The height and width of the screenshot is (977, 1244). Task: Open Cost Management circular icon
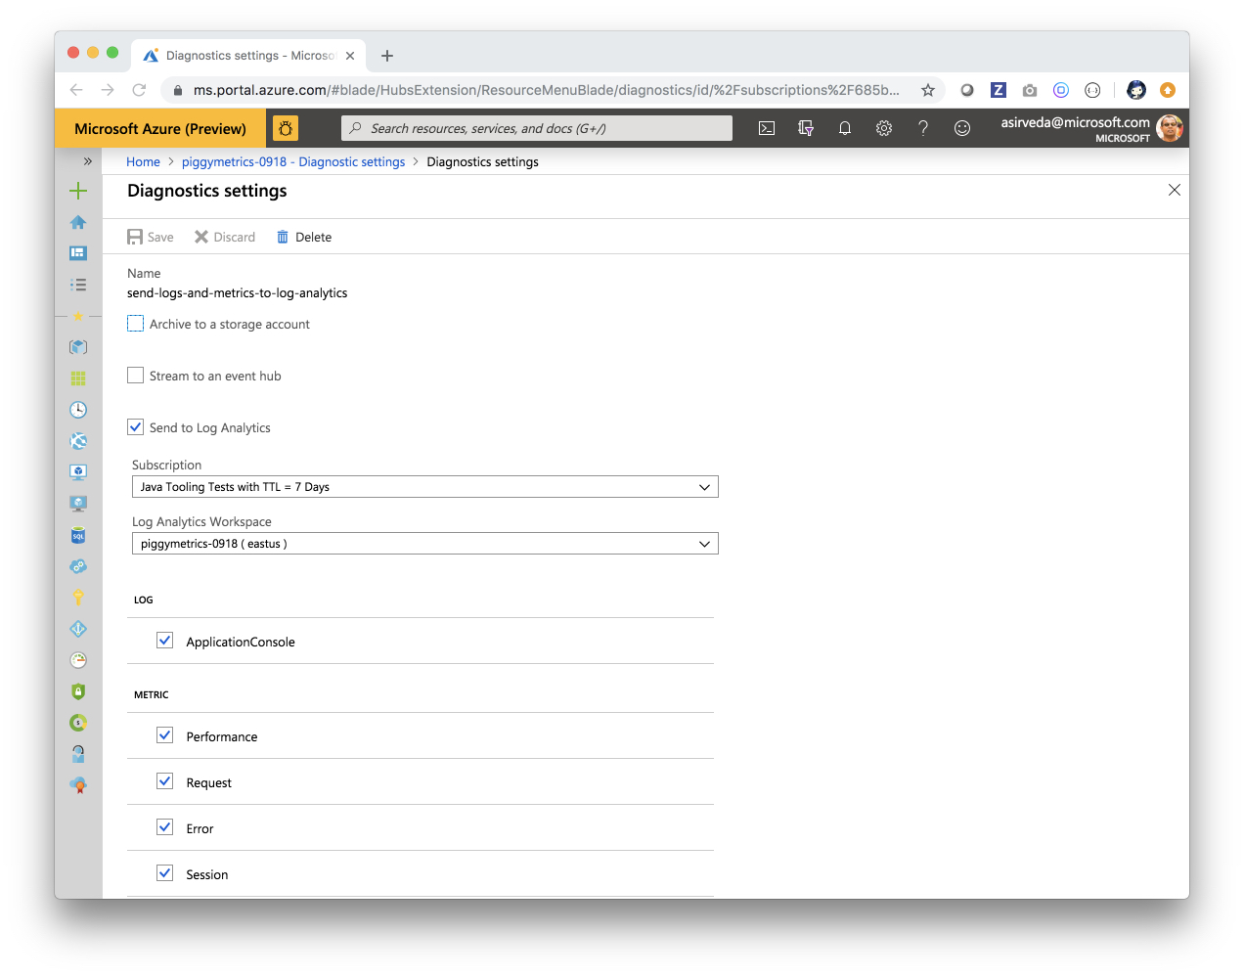coord(78,723)
